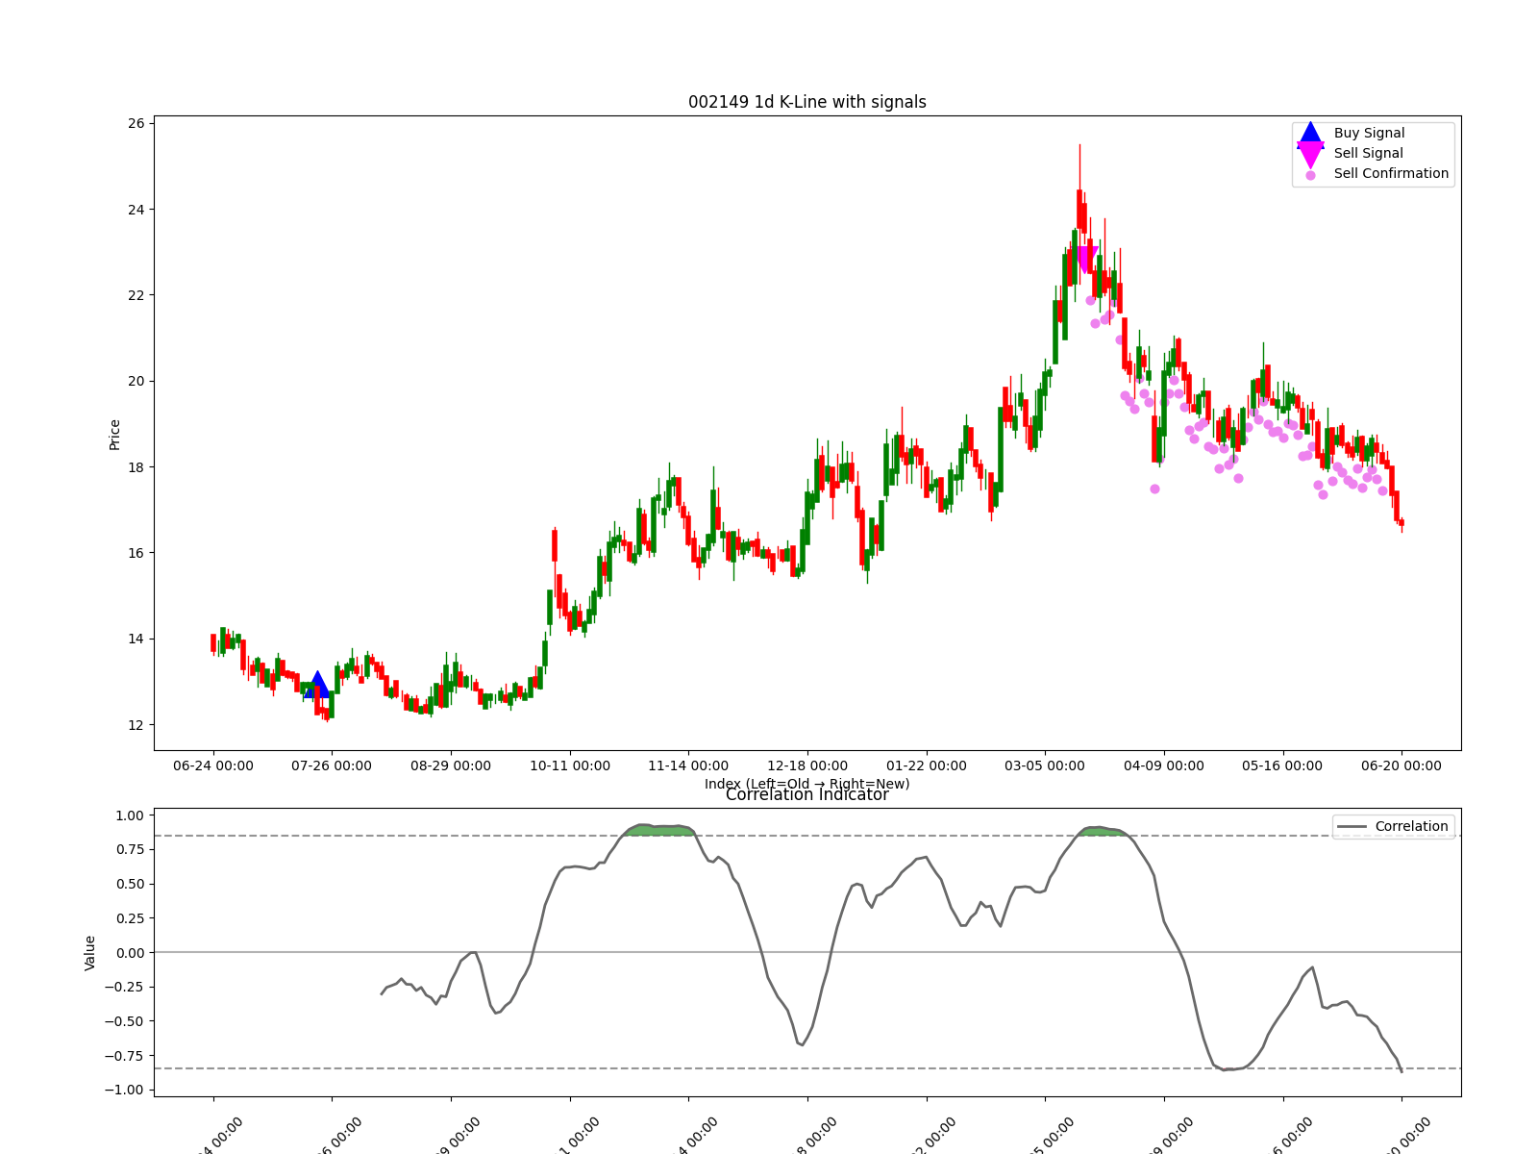Click the price axis tick '20'
The height and width of the screenshot is (1154, 1538).
pyautogui.click(x=136, y=382)
